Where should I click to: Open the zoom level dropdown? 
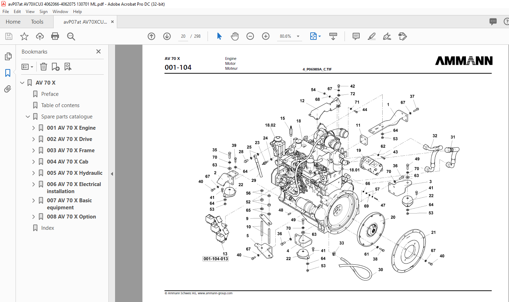[x=298, y=36]
